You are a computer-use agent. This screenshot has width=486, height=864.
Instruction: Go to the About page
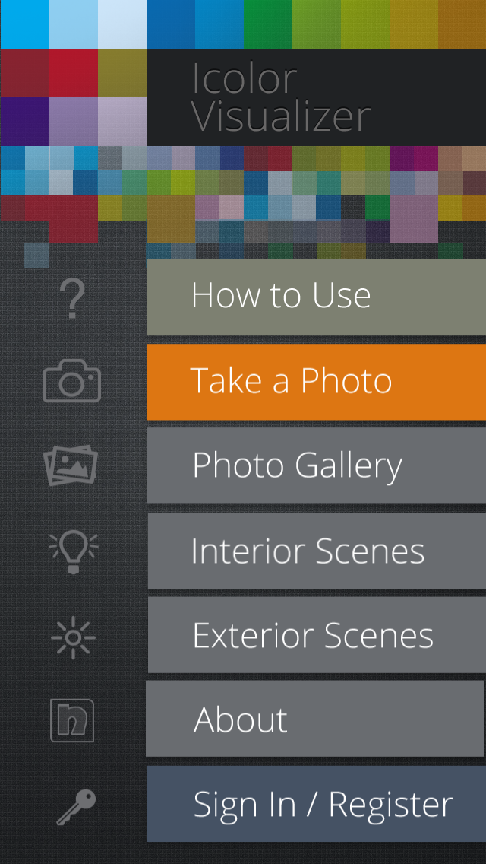click(x=316, y=719)
